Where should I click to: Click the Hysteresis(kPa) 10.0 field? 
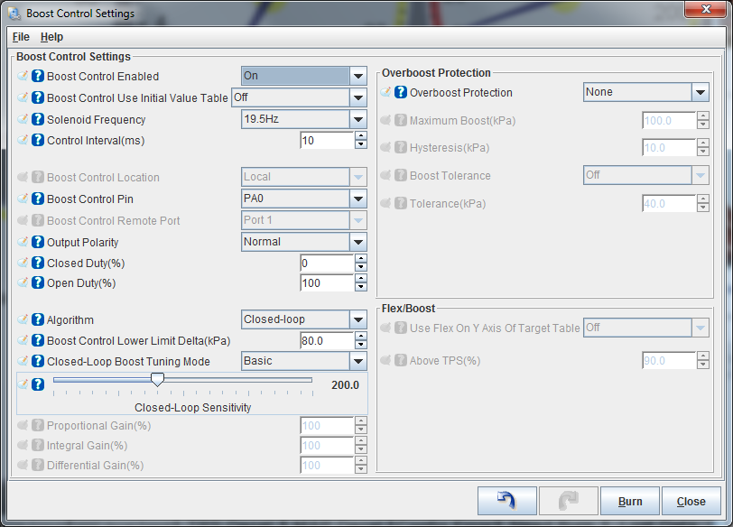pyautogui.click(x=669, y=148)
